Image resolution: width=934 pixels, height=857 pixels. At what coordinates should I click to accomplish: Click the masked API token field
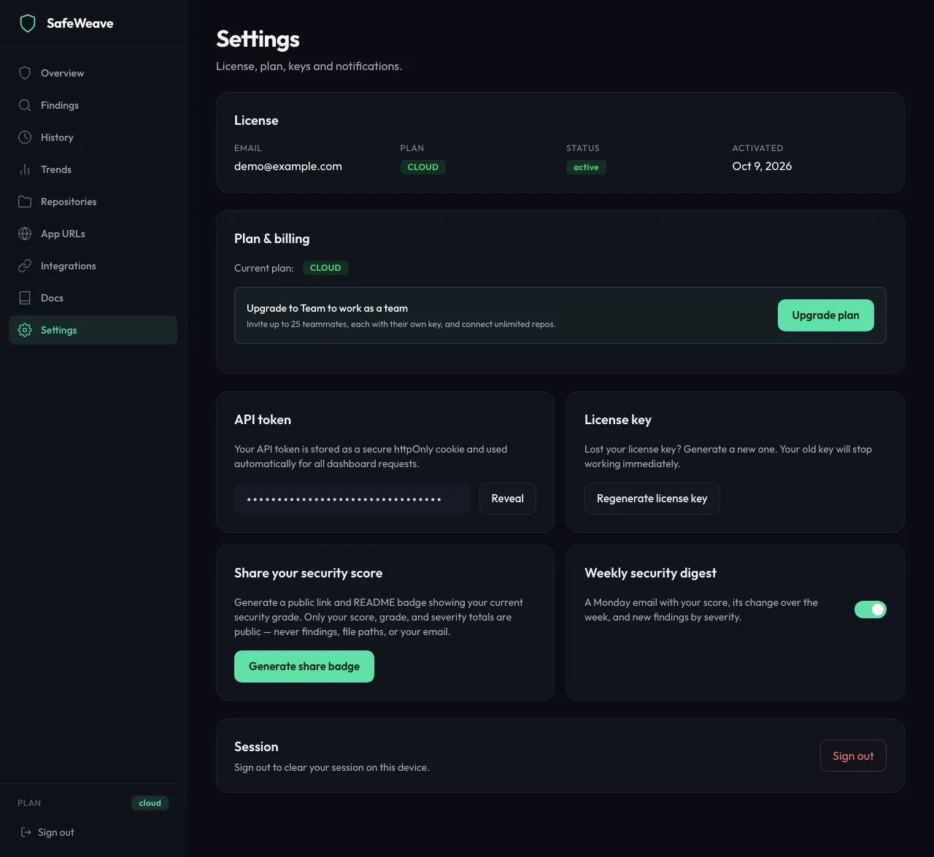tap(352, 499)
